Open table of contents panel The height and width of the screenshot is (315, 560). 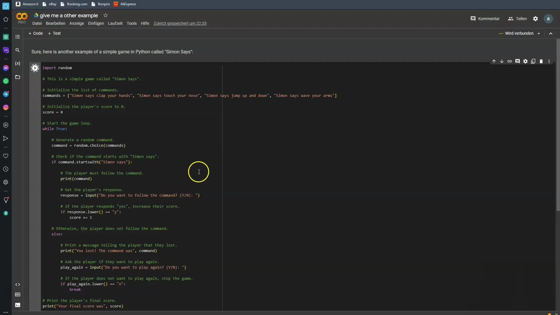point(17,37)
